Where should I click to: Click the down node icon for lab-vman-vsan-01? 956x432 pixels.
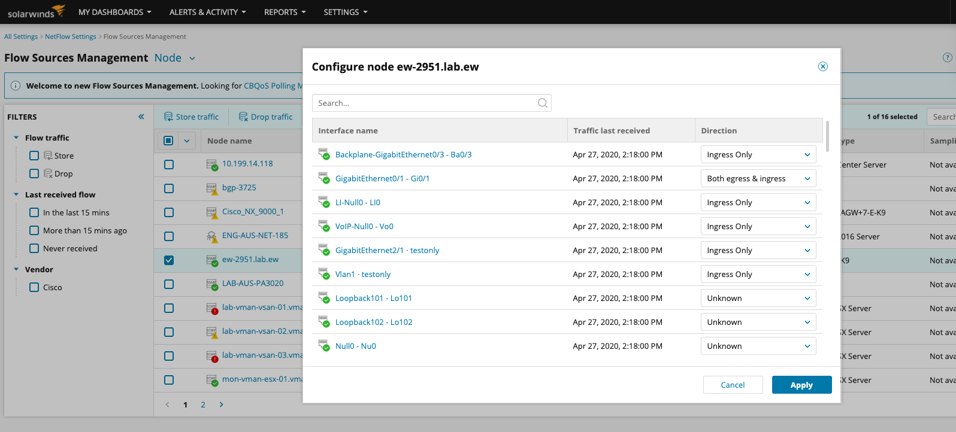212,308
